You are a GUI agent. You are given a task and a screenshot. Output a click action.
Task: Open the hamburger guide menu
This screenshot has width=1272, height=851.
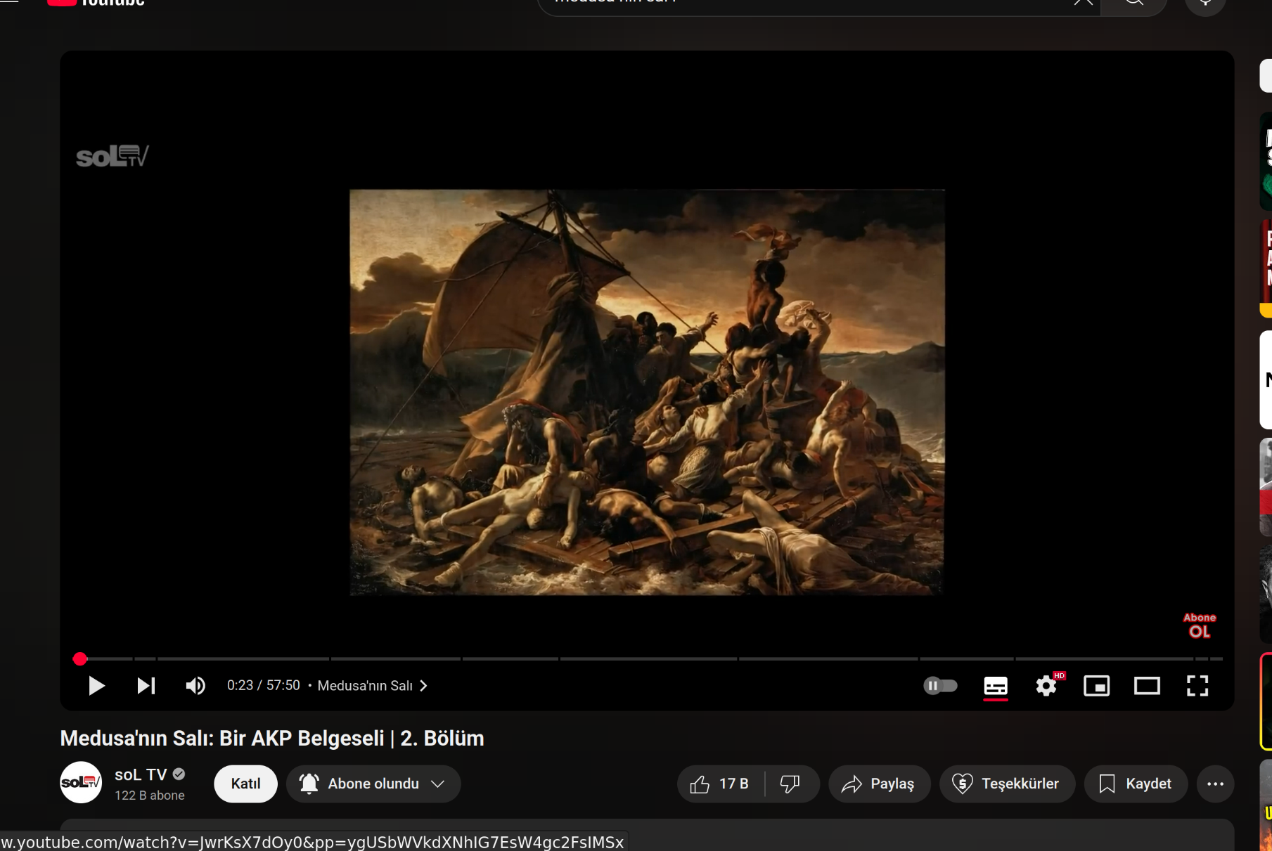coord(9,2)
